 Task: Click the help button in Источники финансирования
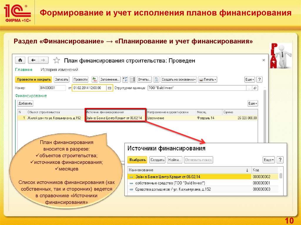(x=280, y=160)
